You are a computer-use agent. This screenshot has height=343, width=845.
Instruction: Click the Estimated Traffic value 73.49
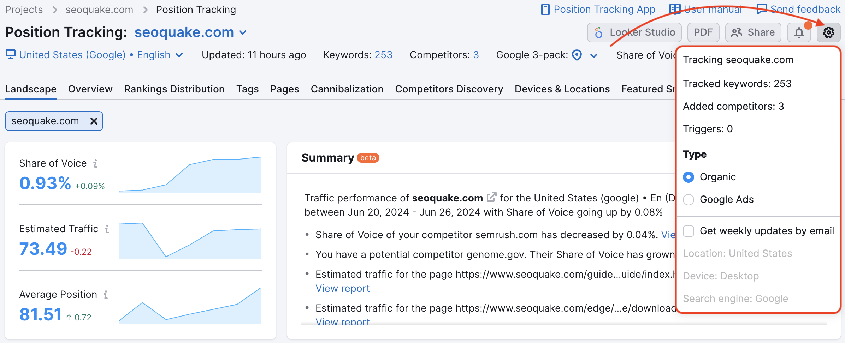pos(43,249)
